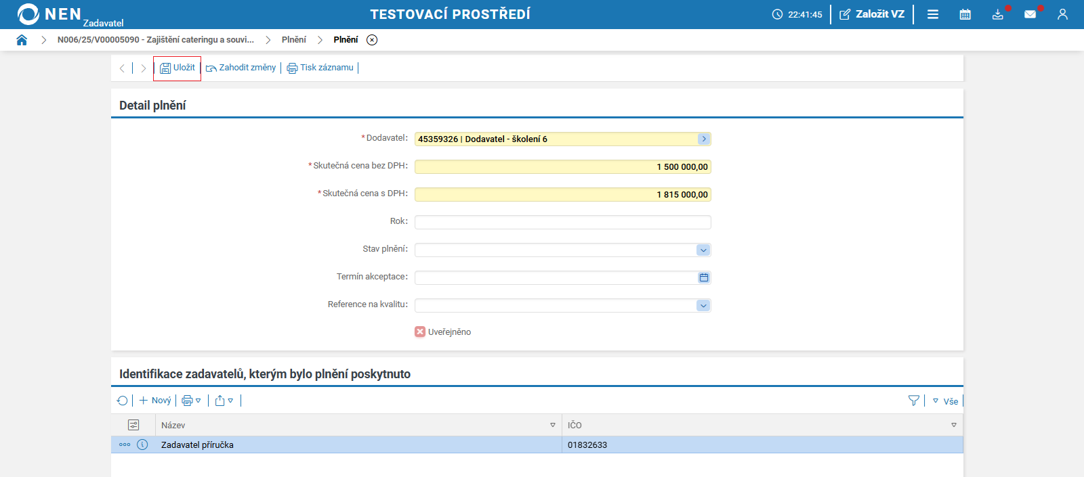
Task: Go to the next record arrow
Action: [x=143, y=68]
